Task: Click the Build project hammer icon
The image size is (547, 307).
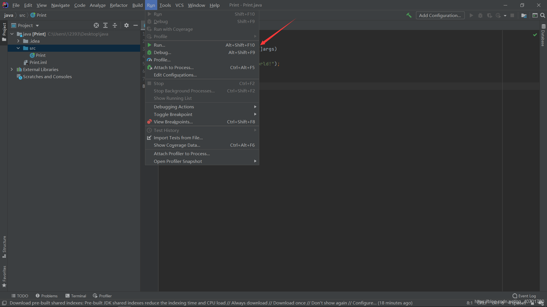Action: pyautogui.click(x=409, y=15)
